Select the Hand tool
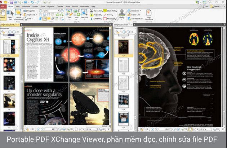This screenshot has height=148, width=227. tap(3, 14)
